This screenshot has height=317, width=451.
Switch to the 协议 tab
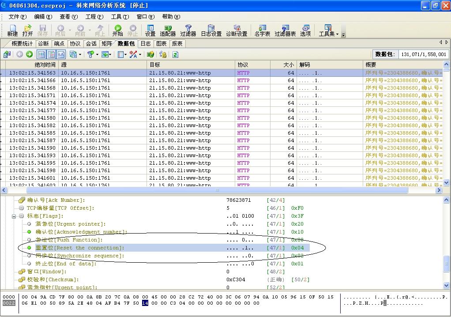[x=75, y=43]
